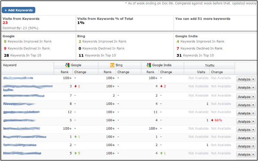Click Analyze in the Google rank 8 row
The width and height of the screenshot is (258, 161).
click(244, 105)
